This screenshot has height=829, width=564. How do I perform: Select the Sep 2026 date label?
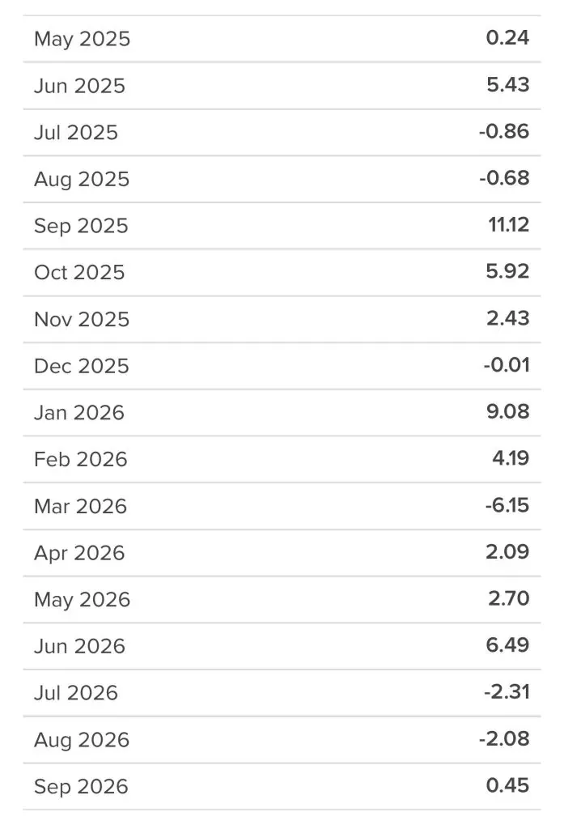81,786
